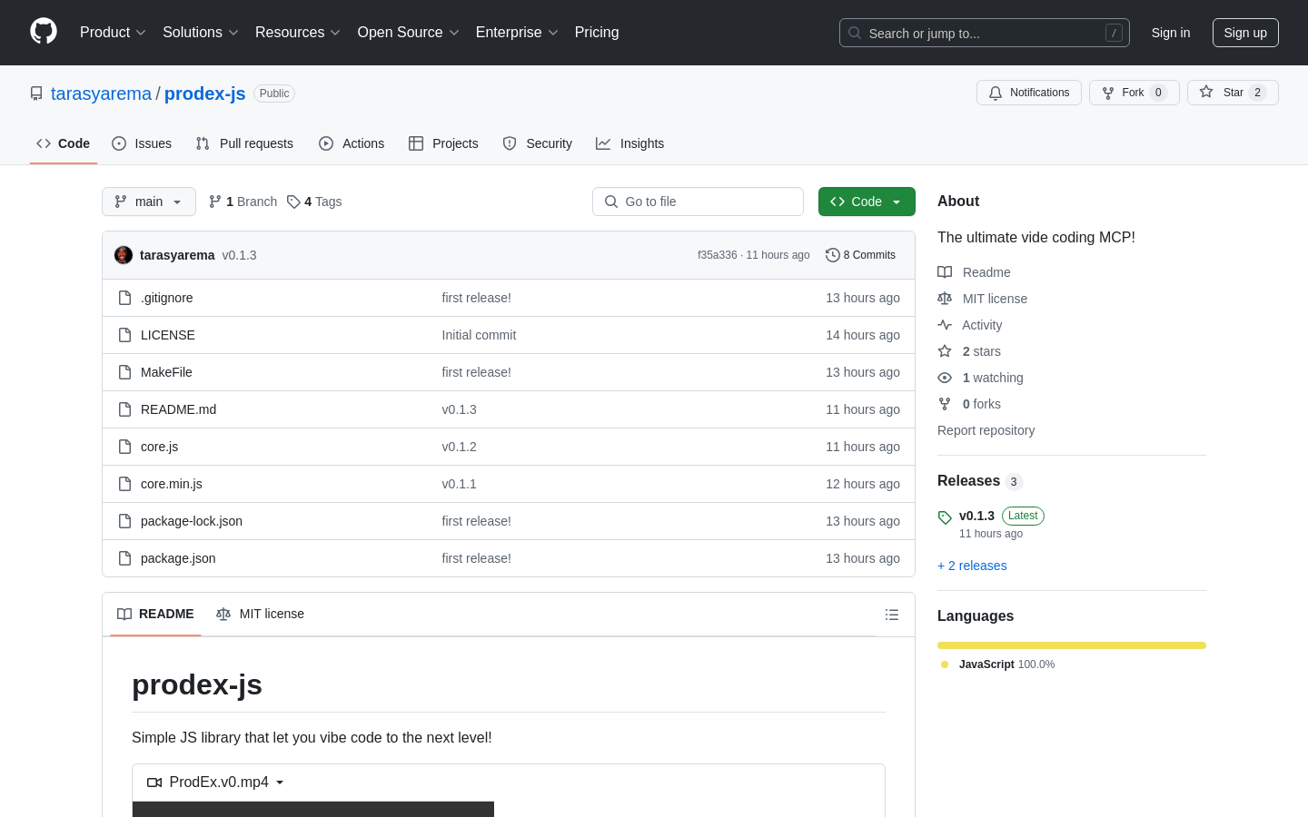1308x817 pixels.
Task: Switch to the Issues tab
Action: click(x=142, y=143)
